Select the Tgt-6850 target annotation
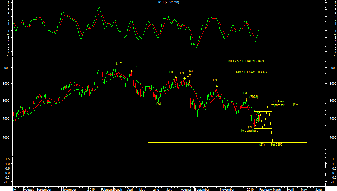Screen dimensions: 337x191 276,145
